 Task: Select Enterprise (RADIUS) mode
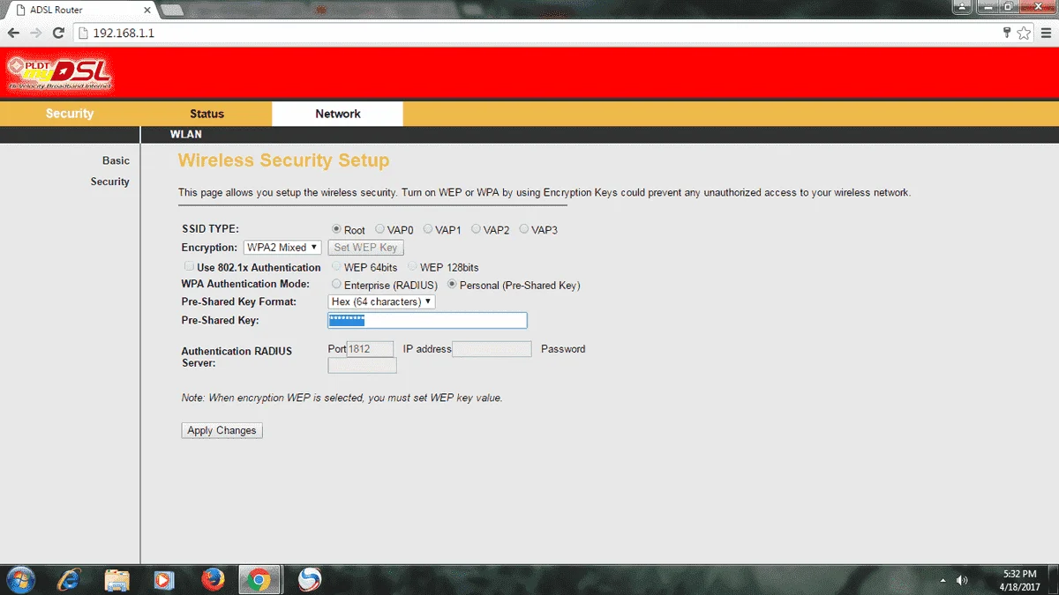[336, 285]
